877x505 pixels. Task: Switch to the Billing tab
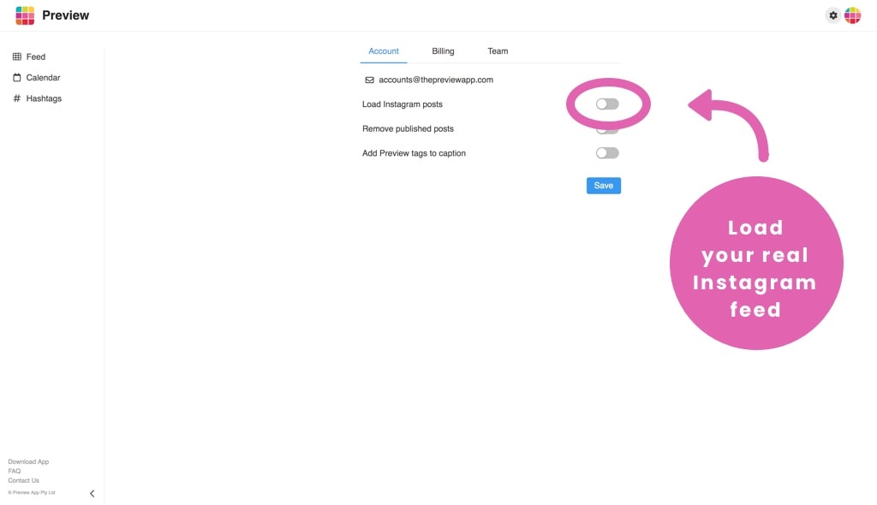coord(443,50)
